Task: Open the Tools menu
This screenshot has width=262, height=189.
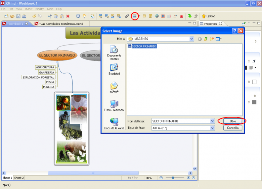Action: pos(50,9)
